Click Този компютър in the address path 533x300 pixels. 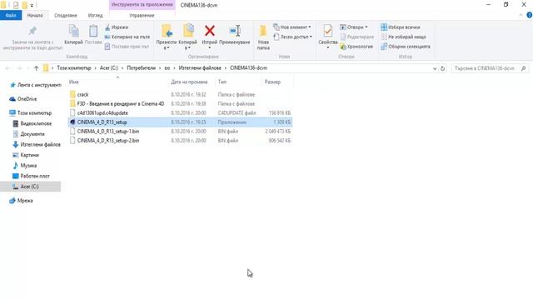pos(74,68)
